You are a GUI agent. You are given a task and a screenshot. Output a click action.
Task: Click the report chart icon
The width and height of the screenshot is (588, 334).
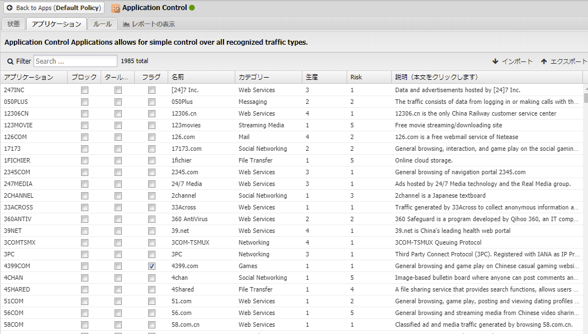coord(126,24)
